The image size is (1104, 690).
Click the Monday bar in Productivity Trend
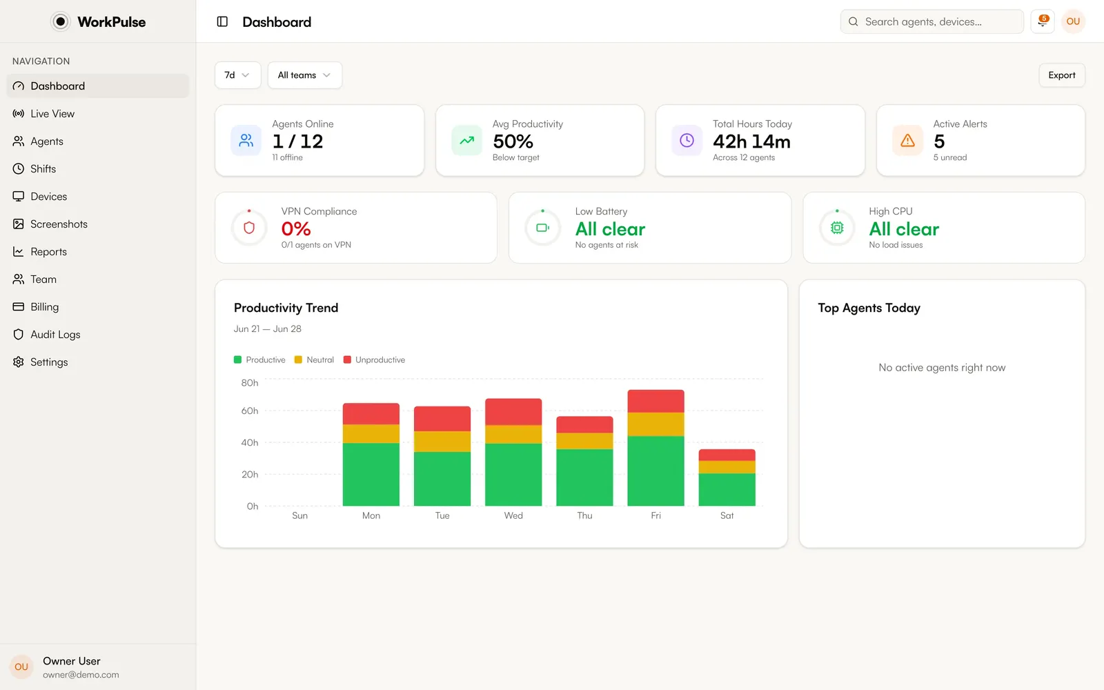tap(371, 455)
